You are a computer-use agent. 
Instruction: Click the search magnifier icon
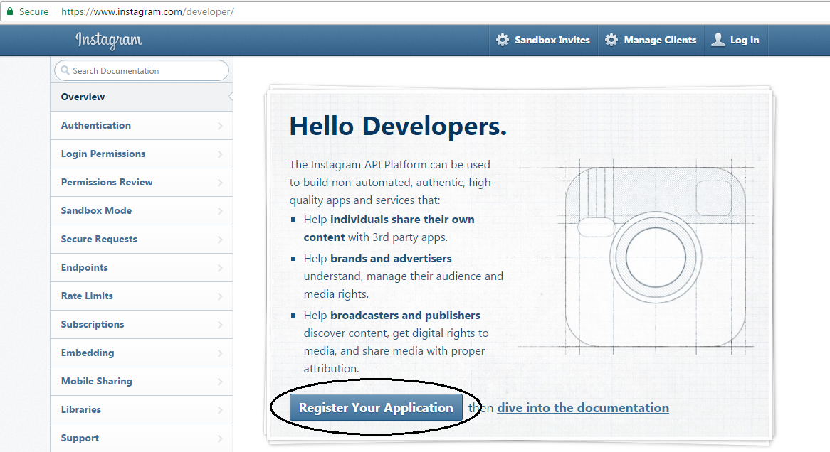[65, 70]
